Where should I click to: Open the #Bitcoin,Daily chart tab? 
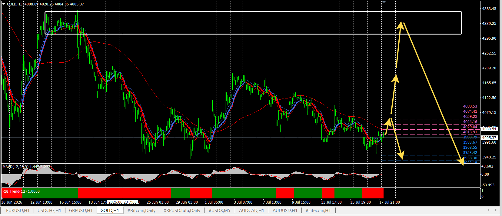click(x=141, y=211)
